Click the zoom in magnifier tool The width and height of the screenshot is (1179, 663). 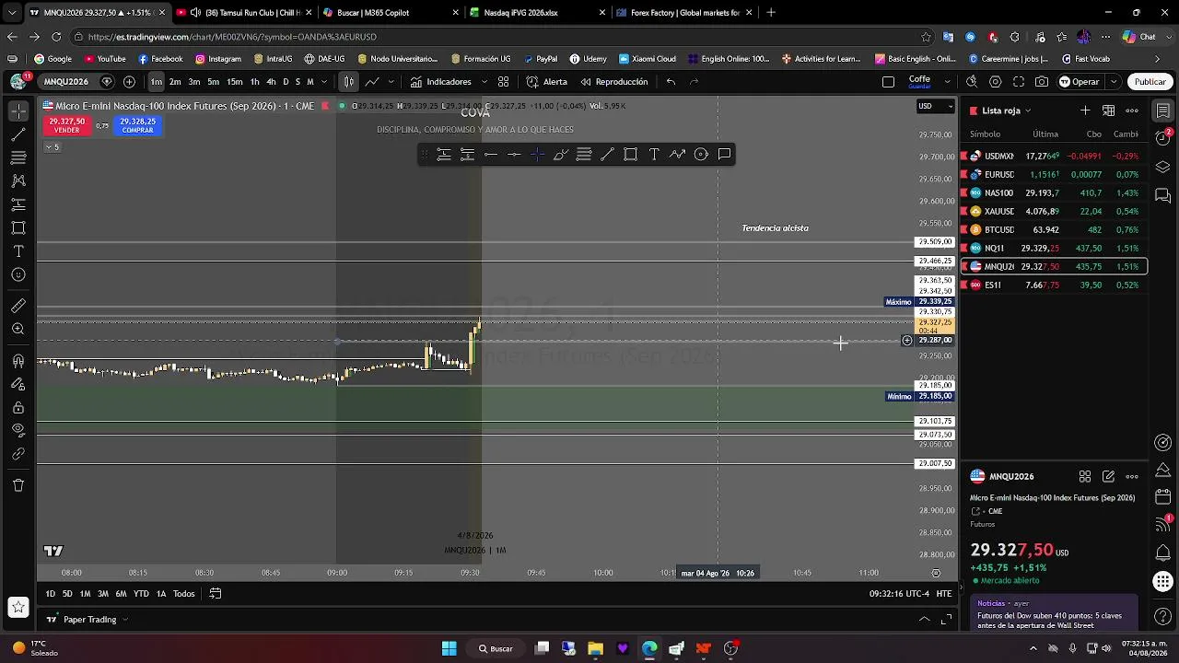pyautogui.click(x=18, y=329)
